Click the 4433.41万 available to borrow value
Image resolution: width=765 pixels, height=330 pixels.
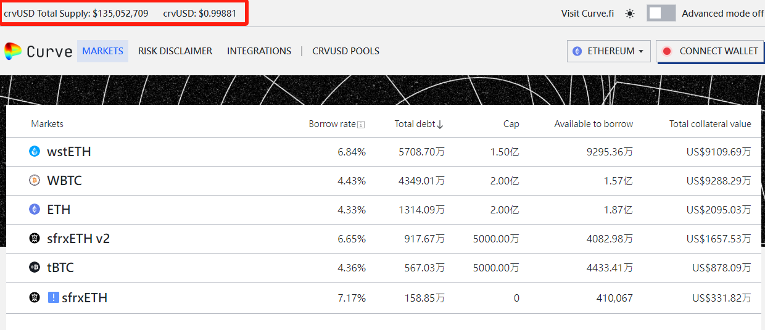tap(610, 268)
